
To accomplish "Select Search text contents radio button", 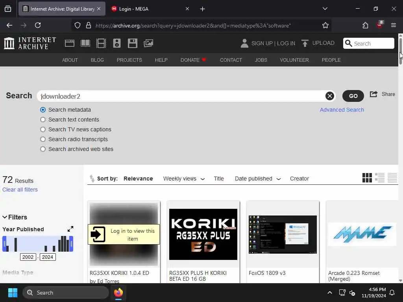I will pyautogui.click(x=43, y=120).
